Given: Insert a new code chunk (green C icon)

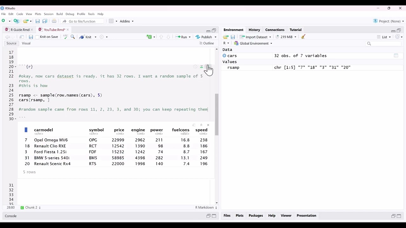Looking at the screenshot, I should pos(149,37).
